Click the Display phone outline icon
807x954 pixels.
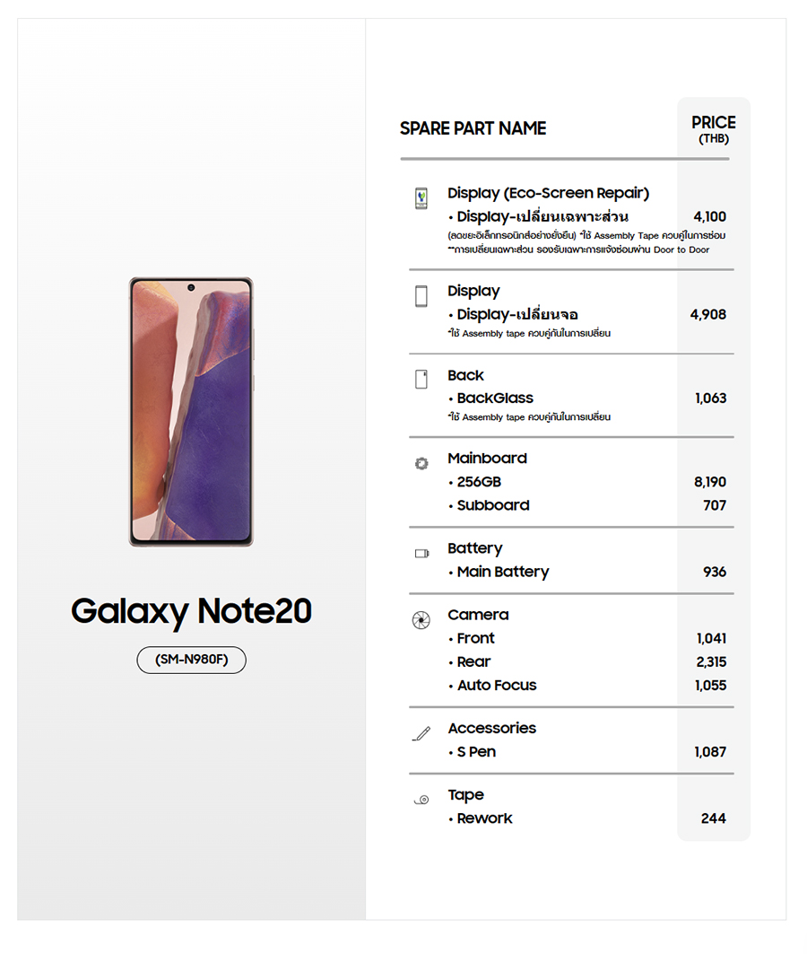(421, 296)
